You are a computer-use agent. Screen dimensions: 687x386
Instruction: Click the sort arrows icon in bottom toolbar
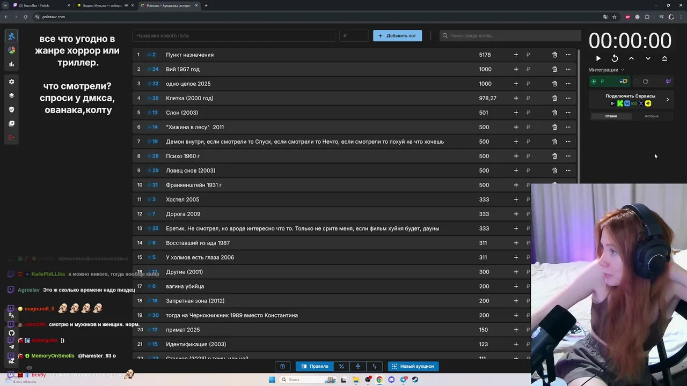(375, 366)
